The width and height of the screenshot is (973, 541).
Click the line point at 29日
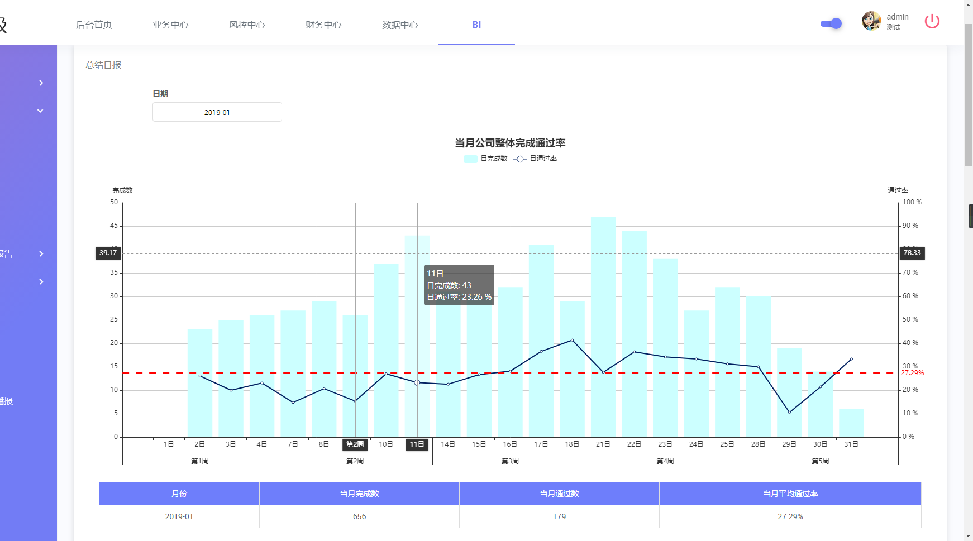pos(789,412)
